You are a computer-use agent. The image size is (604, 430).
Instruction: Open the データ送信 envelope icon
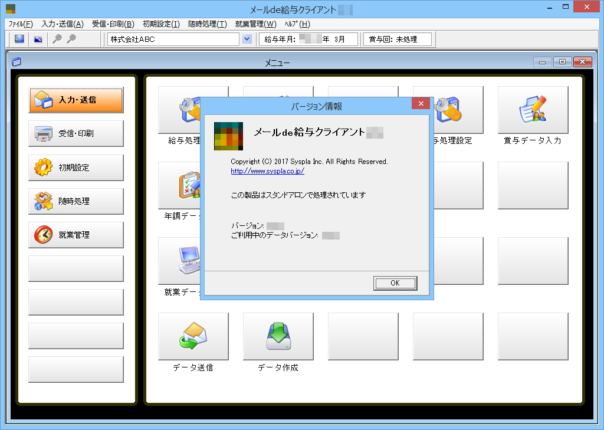[x=193, y=336]
